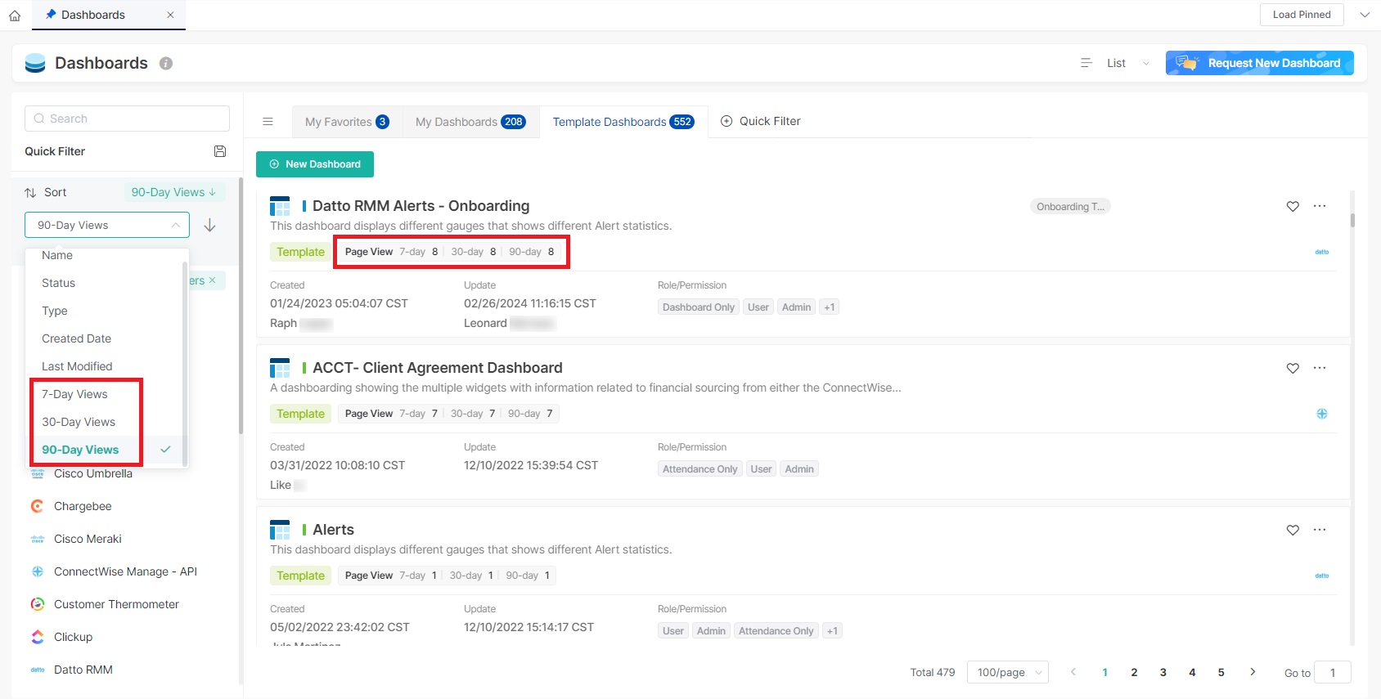The height and width of the screenshot is (699, 1381).
Task: Switch to My Favorites tab
Action: tap(347, 122)
